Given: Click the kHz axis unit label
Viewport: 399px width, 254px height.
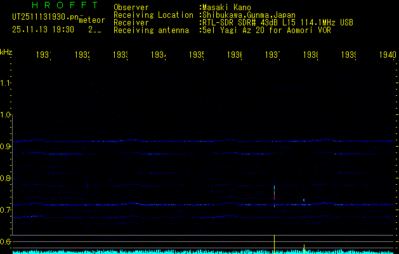Looking at the screenshot, I should coord(6,51).
